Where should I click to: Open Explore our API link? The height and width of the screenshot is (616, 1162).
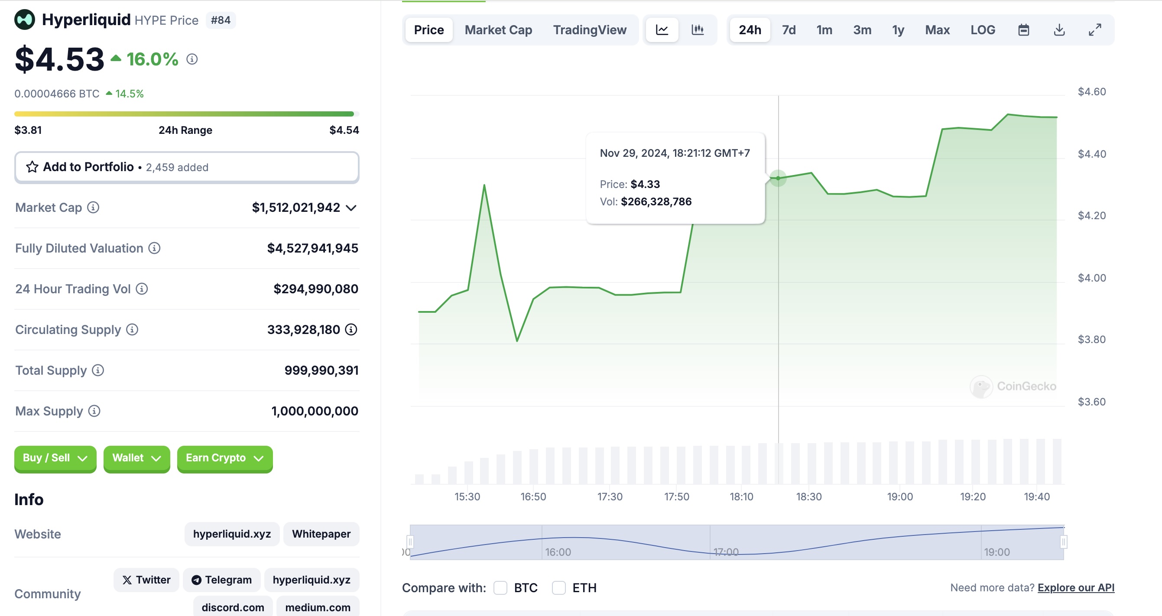1076,587
